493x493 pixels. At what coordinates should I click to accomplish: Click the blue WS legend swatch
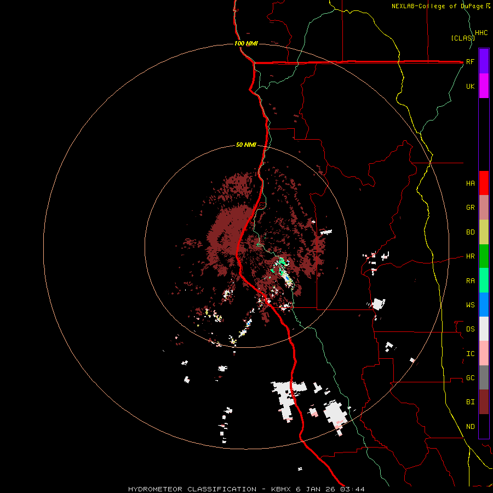[x=484, y=305]
